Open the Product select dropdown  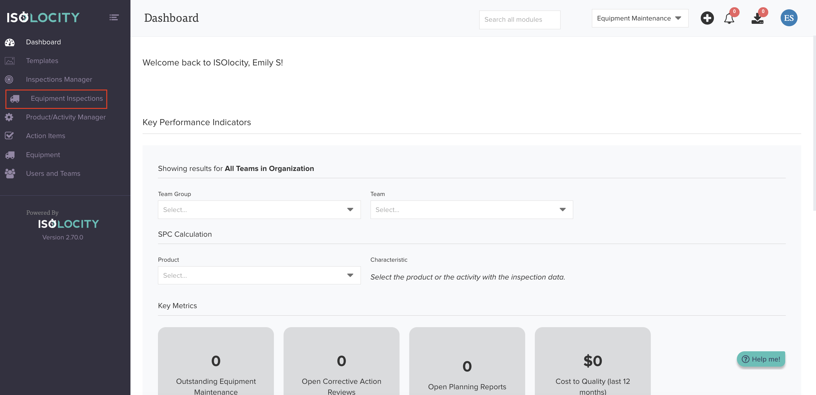[x=259, y=275]
